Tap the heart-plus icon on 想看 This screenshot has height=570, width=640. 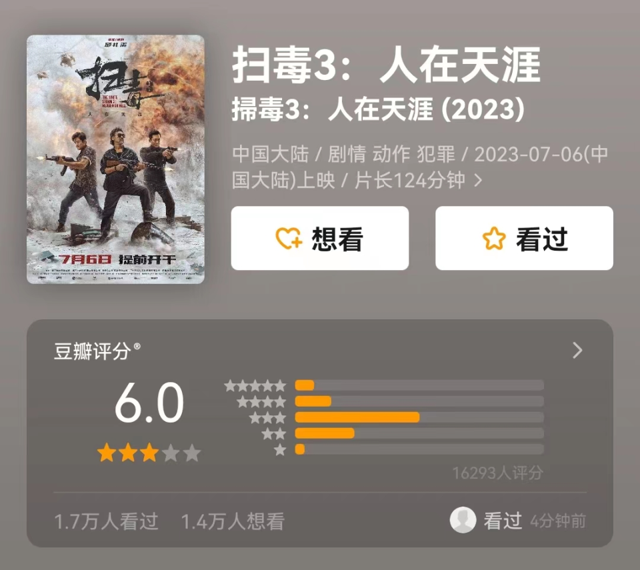click(x=289, y=239)
